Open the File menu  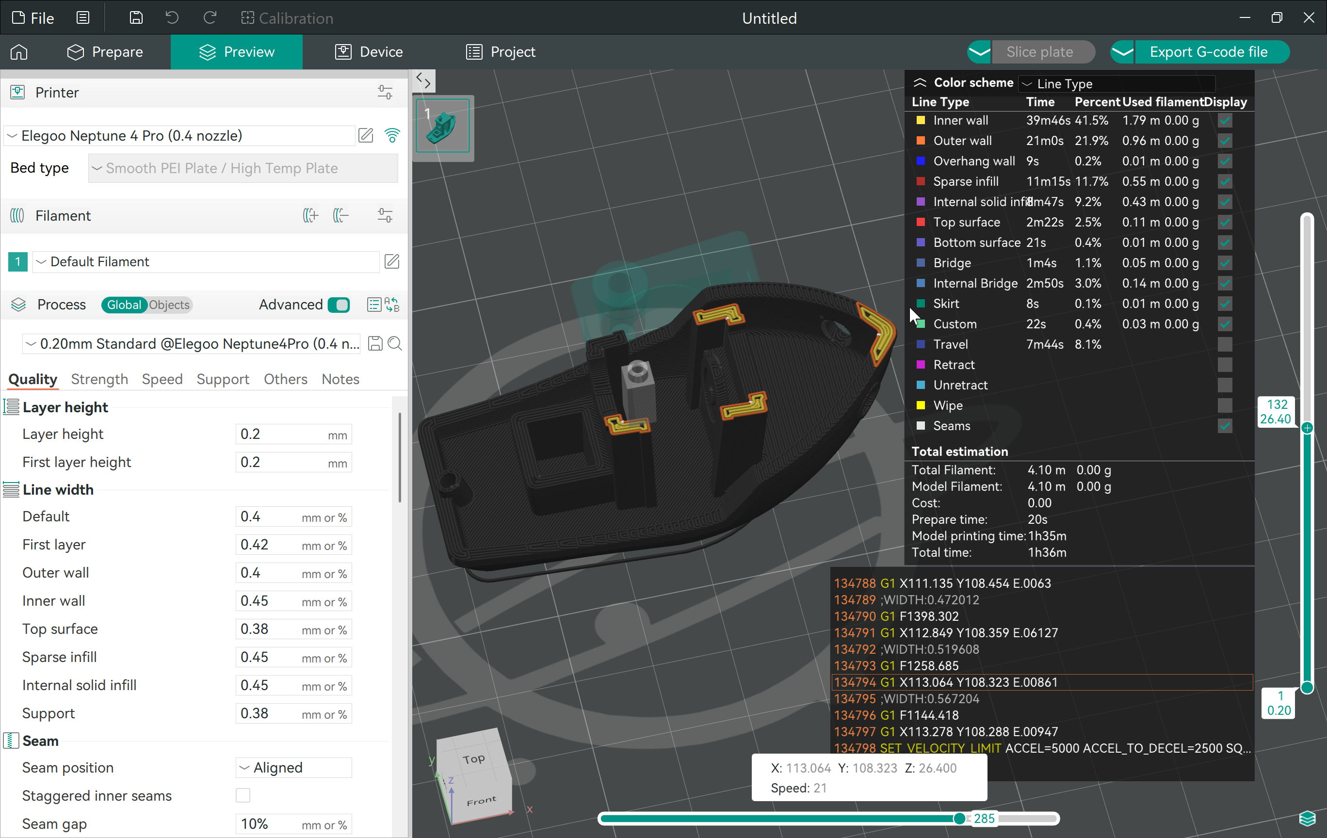tap(32, 18)
